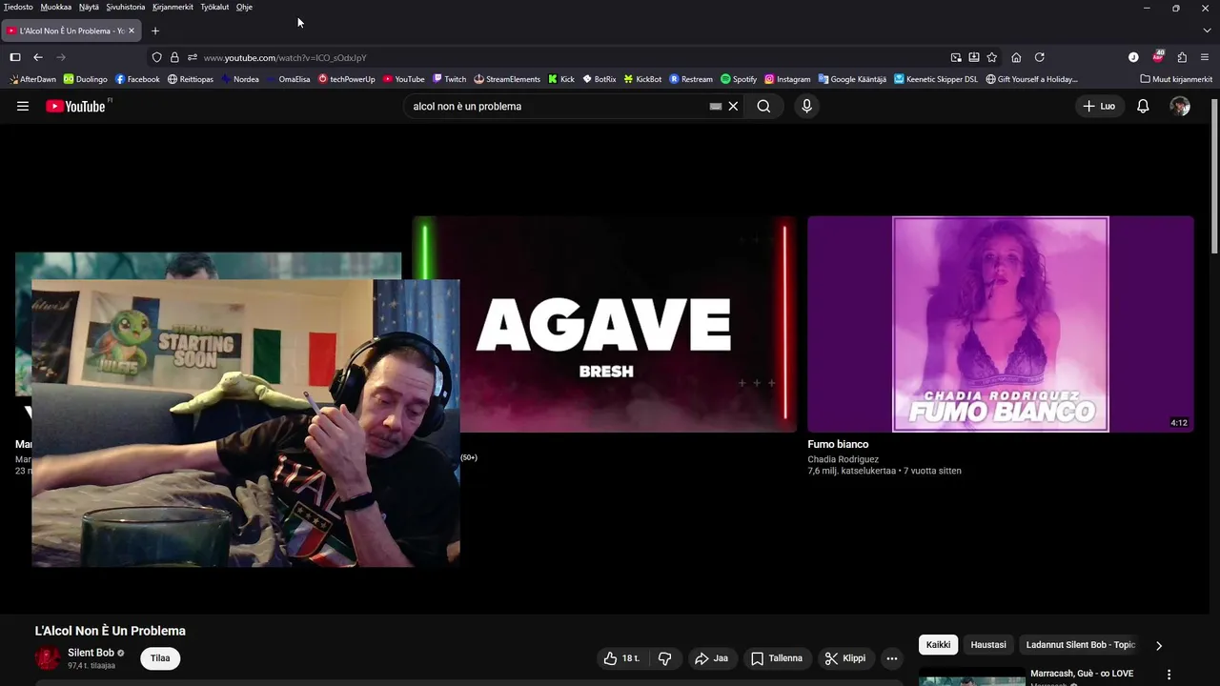Screen dimensions: 1220x686
Task: Open Silent Bob channel name link
Action: 91,653
